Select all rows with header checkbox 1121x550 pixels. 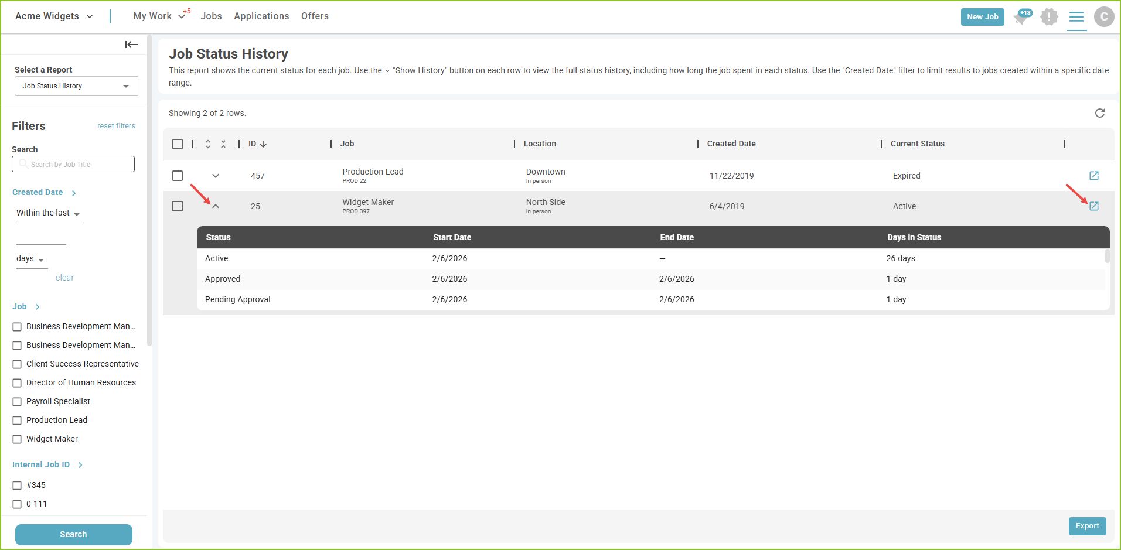pyautogui.click(x=178, y=144)
